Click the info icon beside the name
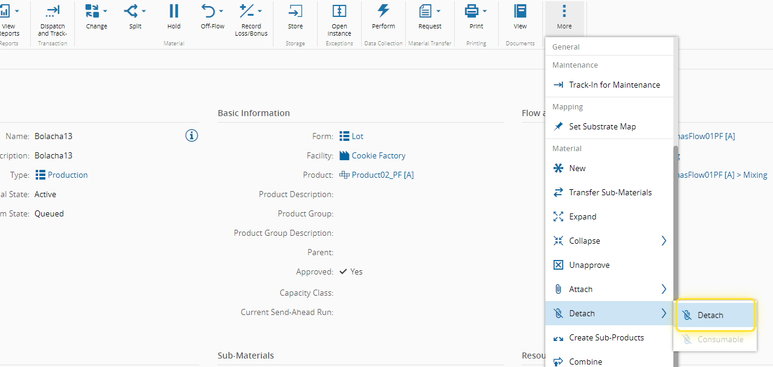The image size is (773, 367). click(x=191, y=135)
